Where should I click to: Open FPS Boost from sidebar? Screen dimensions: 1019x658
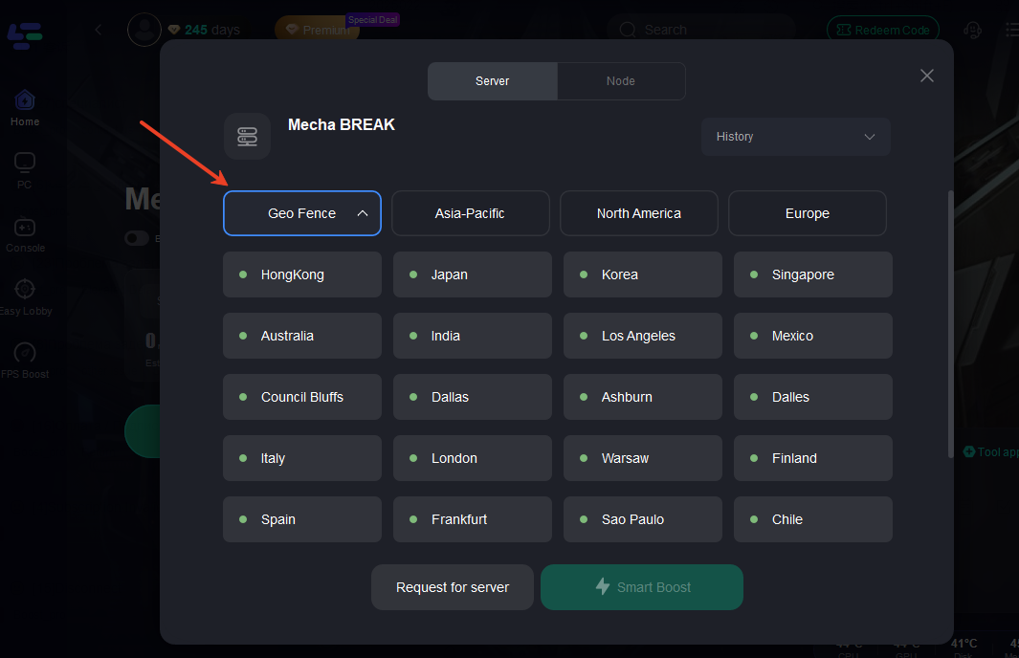[25, 353]
